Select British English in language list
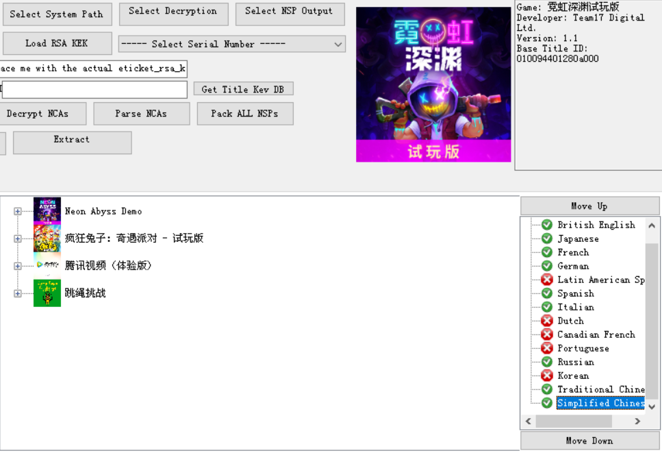This screenshot has height=453, width=662. (596, 225)
